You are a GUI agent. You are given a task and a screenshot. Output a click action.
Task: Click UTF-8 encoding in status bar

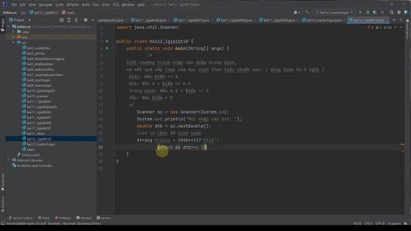pos(380,223)
